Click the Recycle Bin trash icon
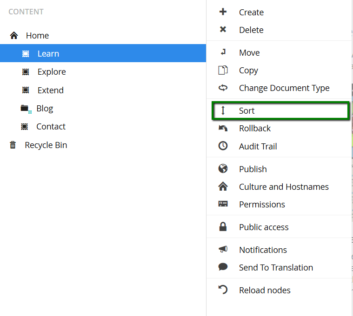Viewport: 353px width, 316px height. [x=13, y=145]
